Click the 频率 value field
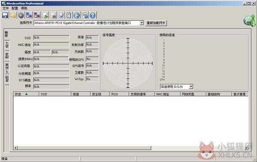The image size is (257, 162). click(x=51, y=87)
